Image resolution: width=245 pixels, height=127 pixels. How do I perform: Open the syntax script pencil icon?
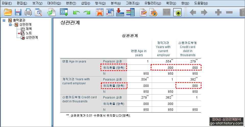pyautogui.click(x=143, y=12)
